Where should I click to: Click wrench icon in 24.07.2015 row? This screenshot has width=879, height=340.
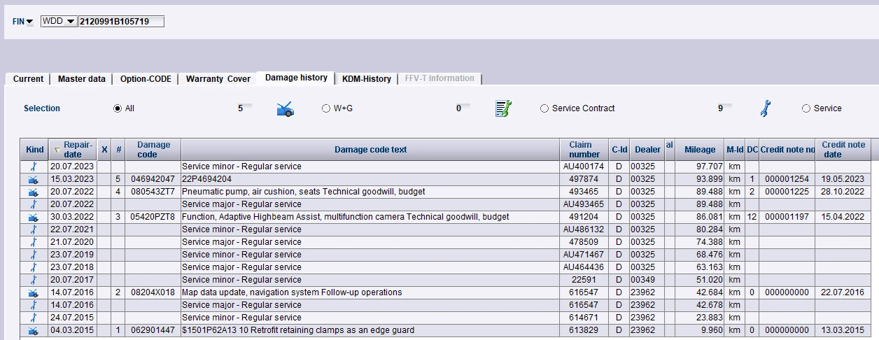coord(33,318)
